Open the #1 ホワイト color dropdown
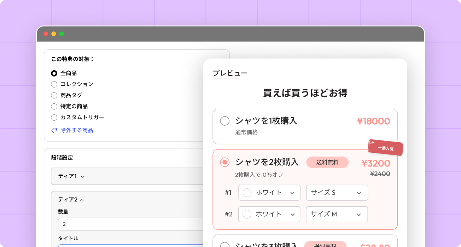 269,193
